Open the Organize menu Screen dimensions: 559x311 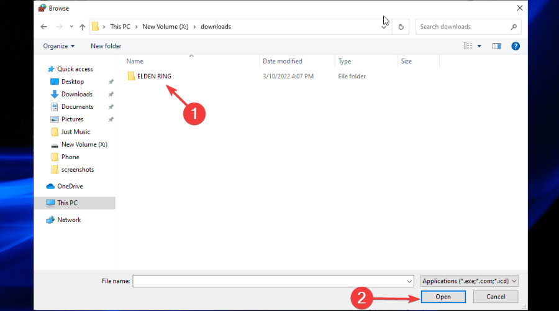pyautogui.click(x=59, y=46)
